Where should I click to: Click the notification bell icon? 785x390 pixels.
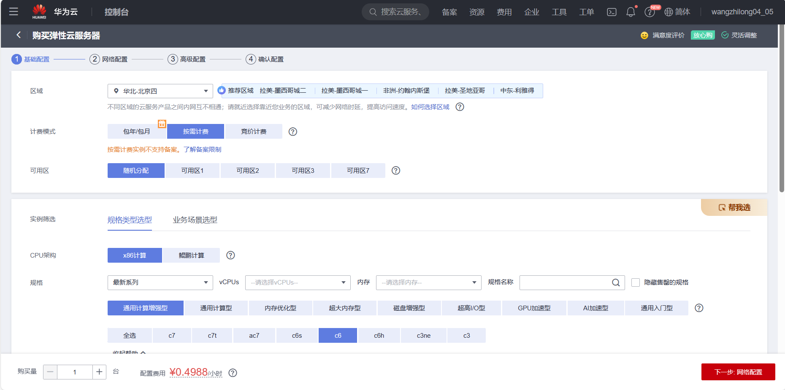[x=631, y=12]
